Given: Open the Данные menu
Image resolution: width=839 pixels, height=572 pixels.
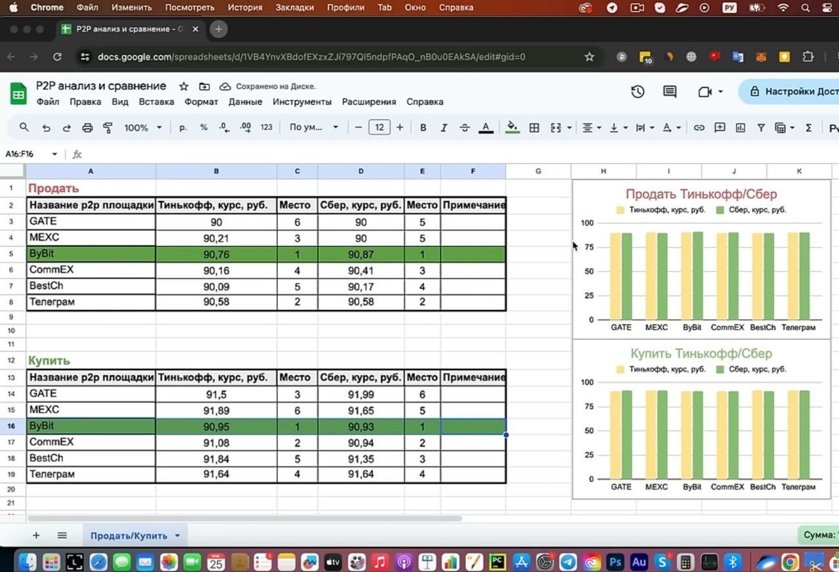Looking at the screenshot, I should coord(245,102).
